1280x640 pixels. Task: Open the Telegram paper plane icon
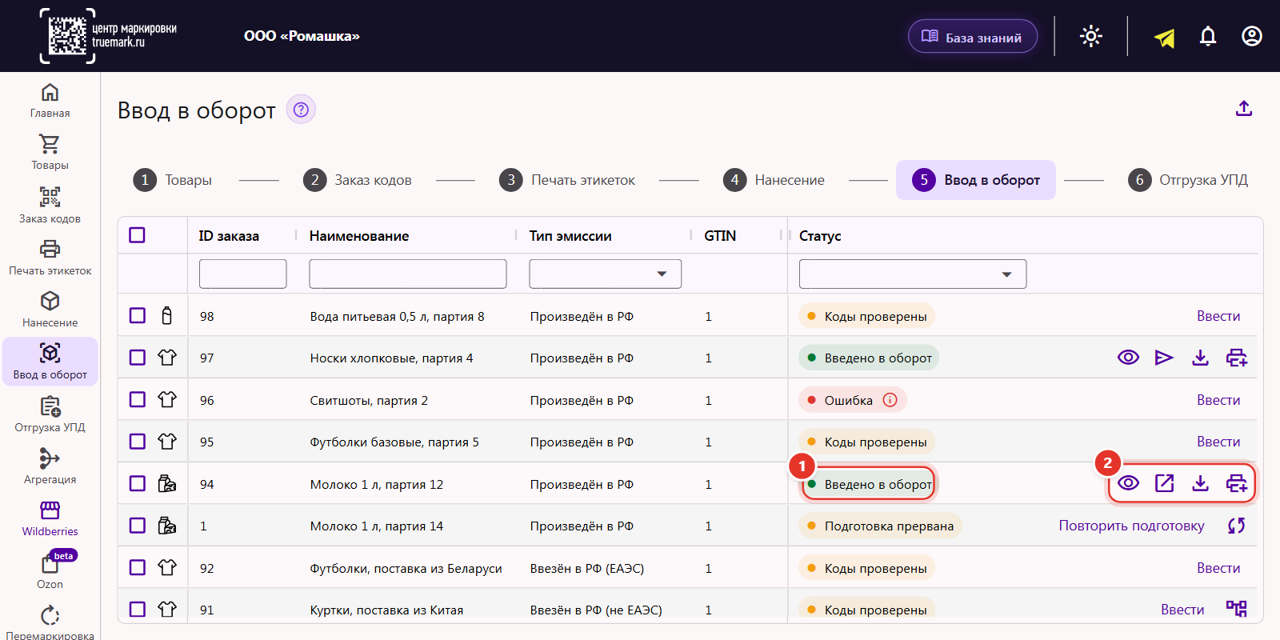pyautogui.click(x=1165, y=37)
